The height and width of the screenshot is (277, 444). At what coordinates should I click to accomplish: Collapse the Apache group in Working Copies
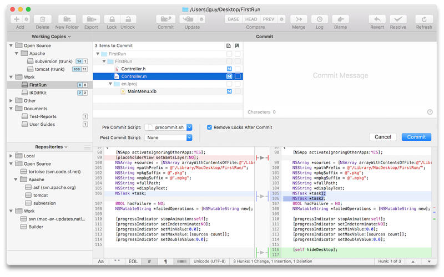(x=17, y=53)
